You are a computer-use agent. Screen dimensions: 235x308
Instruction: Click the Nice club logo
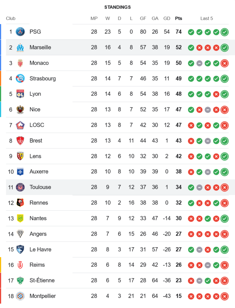click(x=20, y=109)
